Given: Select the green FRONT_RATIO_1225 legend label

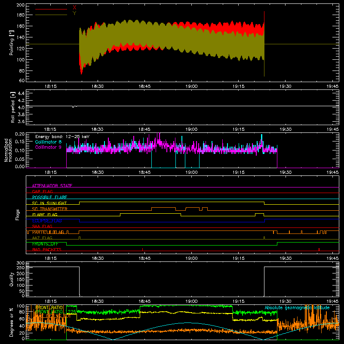Looking at the screenshot, I should pyautogui.click(x=55, y=312).
